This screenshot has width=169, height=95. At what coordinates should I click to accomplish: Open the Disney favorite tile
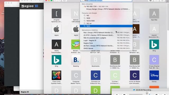pyautogui.click(x=154, y=75)
